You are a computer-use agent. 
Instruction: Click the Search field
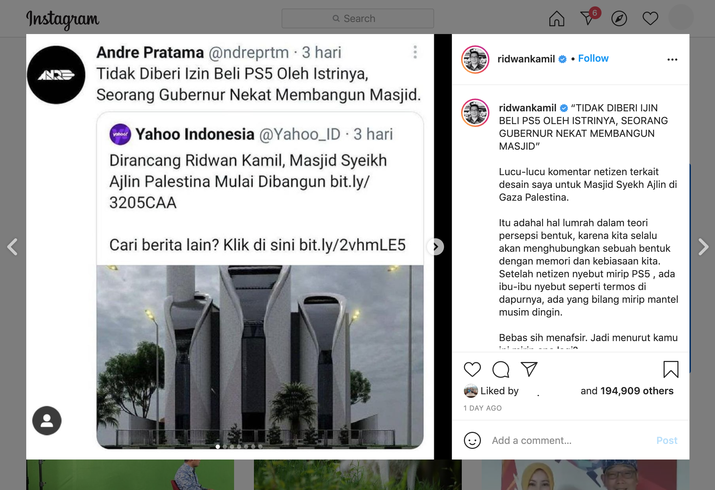357,18
